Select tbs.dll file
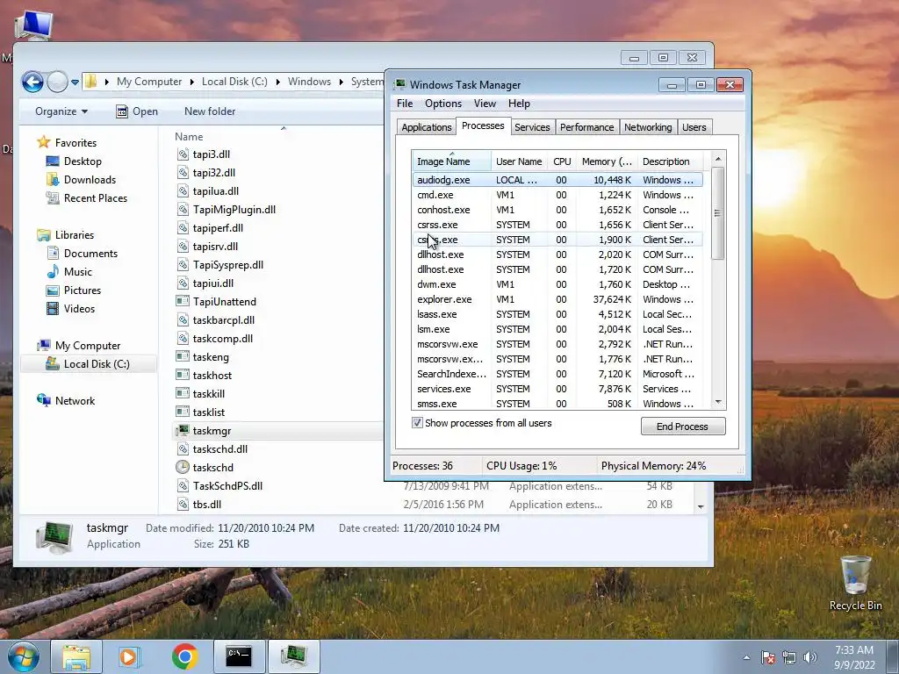The width and height of the screenshot is (899, 674). 207,505
